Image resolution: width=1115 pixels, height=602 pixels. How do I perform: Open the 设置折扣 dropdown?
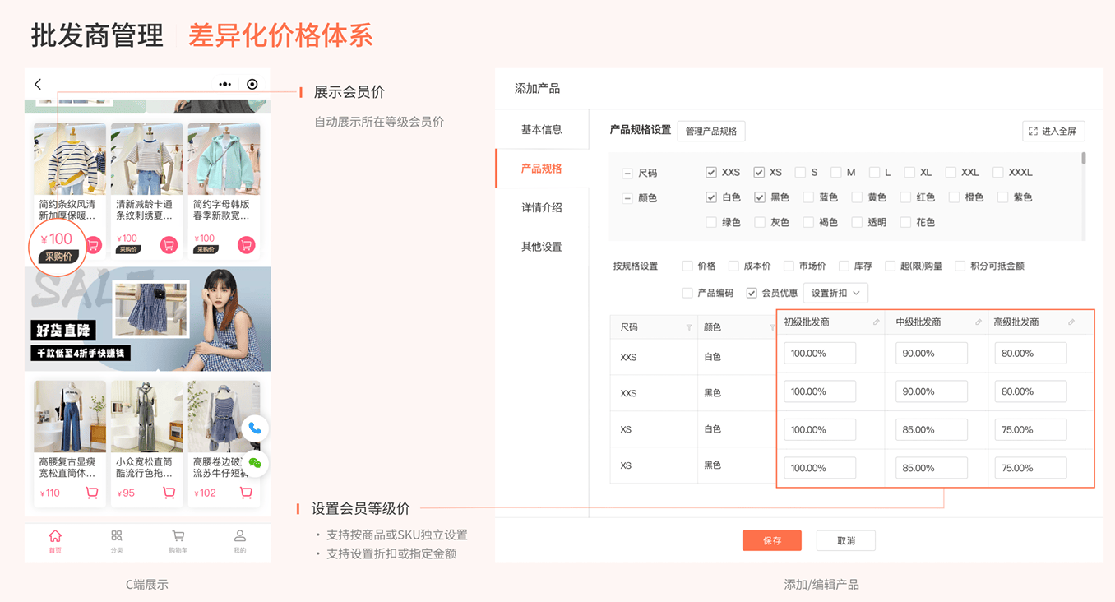point(835,293)
